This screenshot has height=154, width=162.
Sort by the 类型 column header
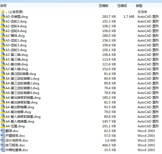[x=139, y=6]
